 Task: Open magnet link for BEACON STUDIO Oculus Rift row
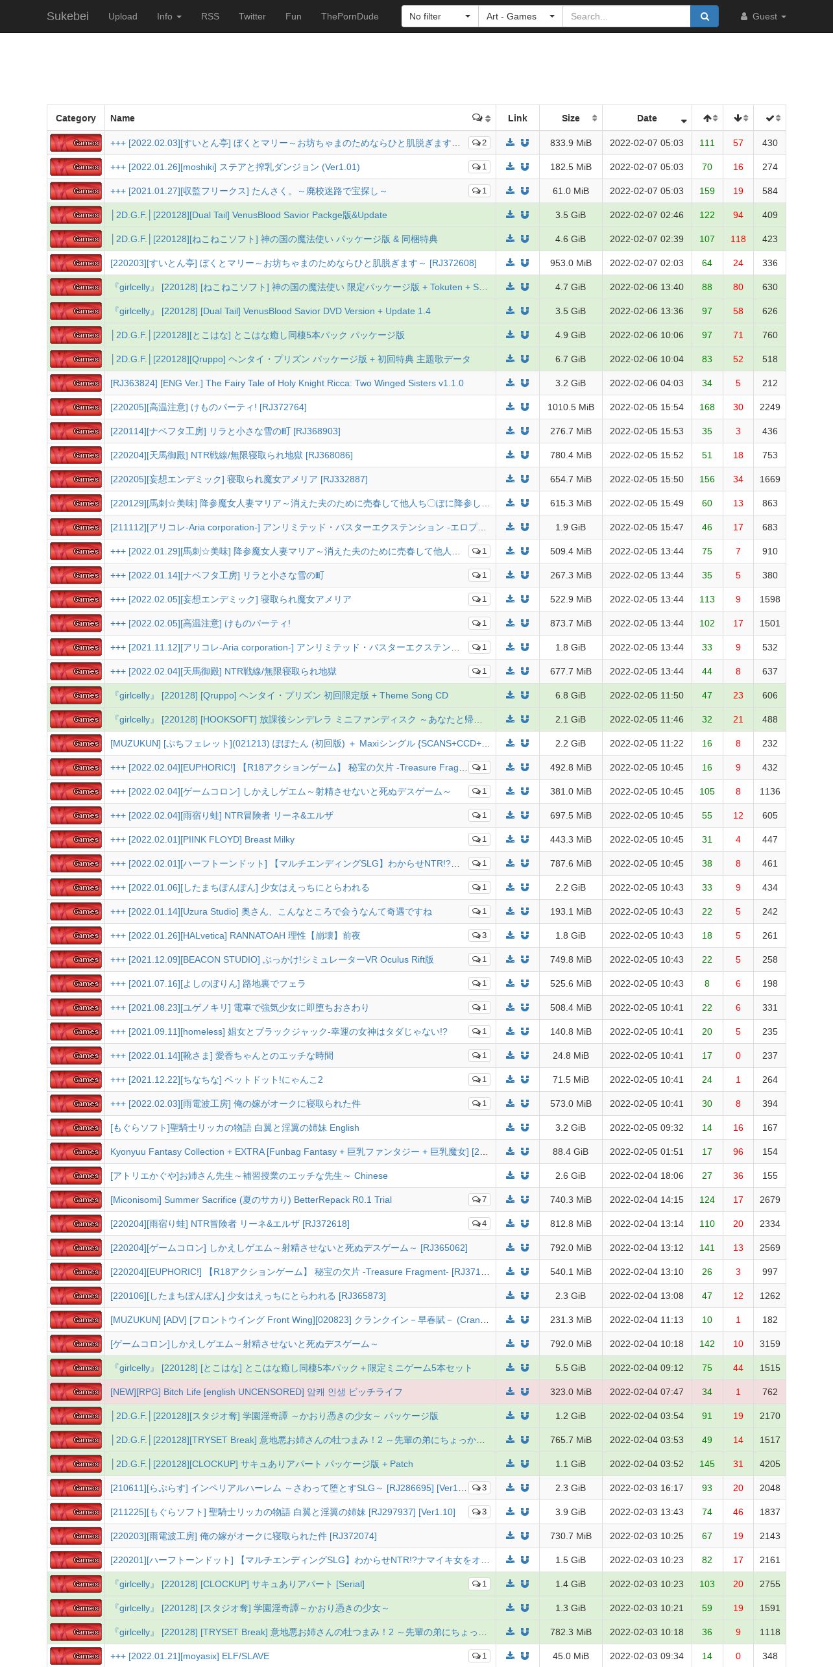[525, 959]
